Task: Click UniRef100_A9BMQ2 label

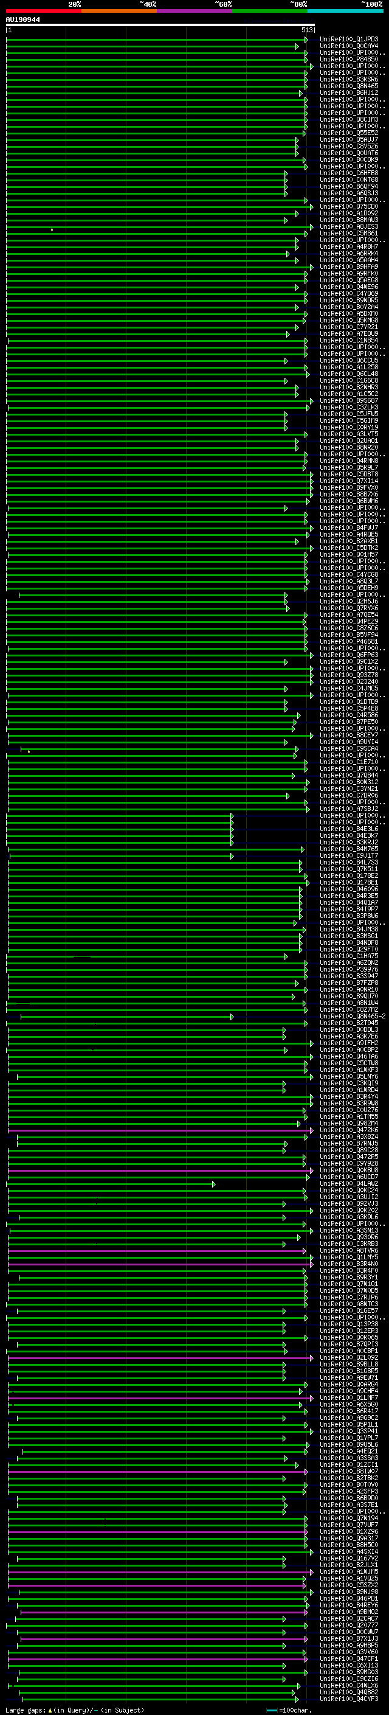Action: (349, 1612)
